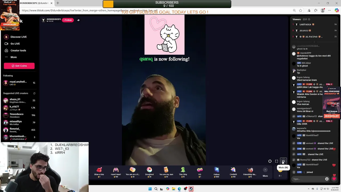Viewport: 341px width, 192px height.
Task: Open top viewer AL PACINO profile
Action: coord(311,37)
